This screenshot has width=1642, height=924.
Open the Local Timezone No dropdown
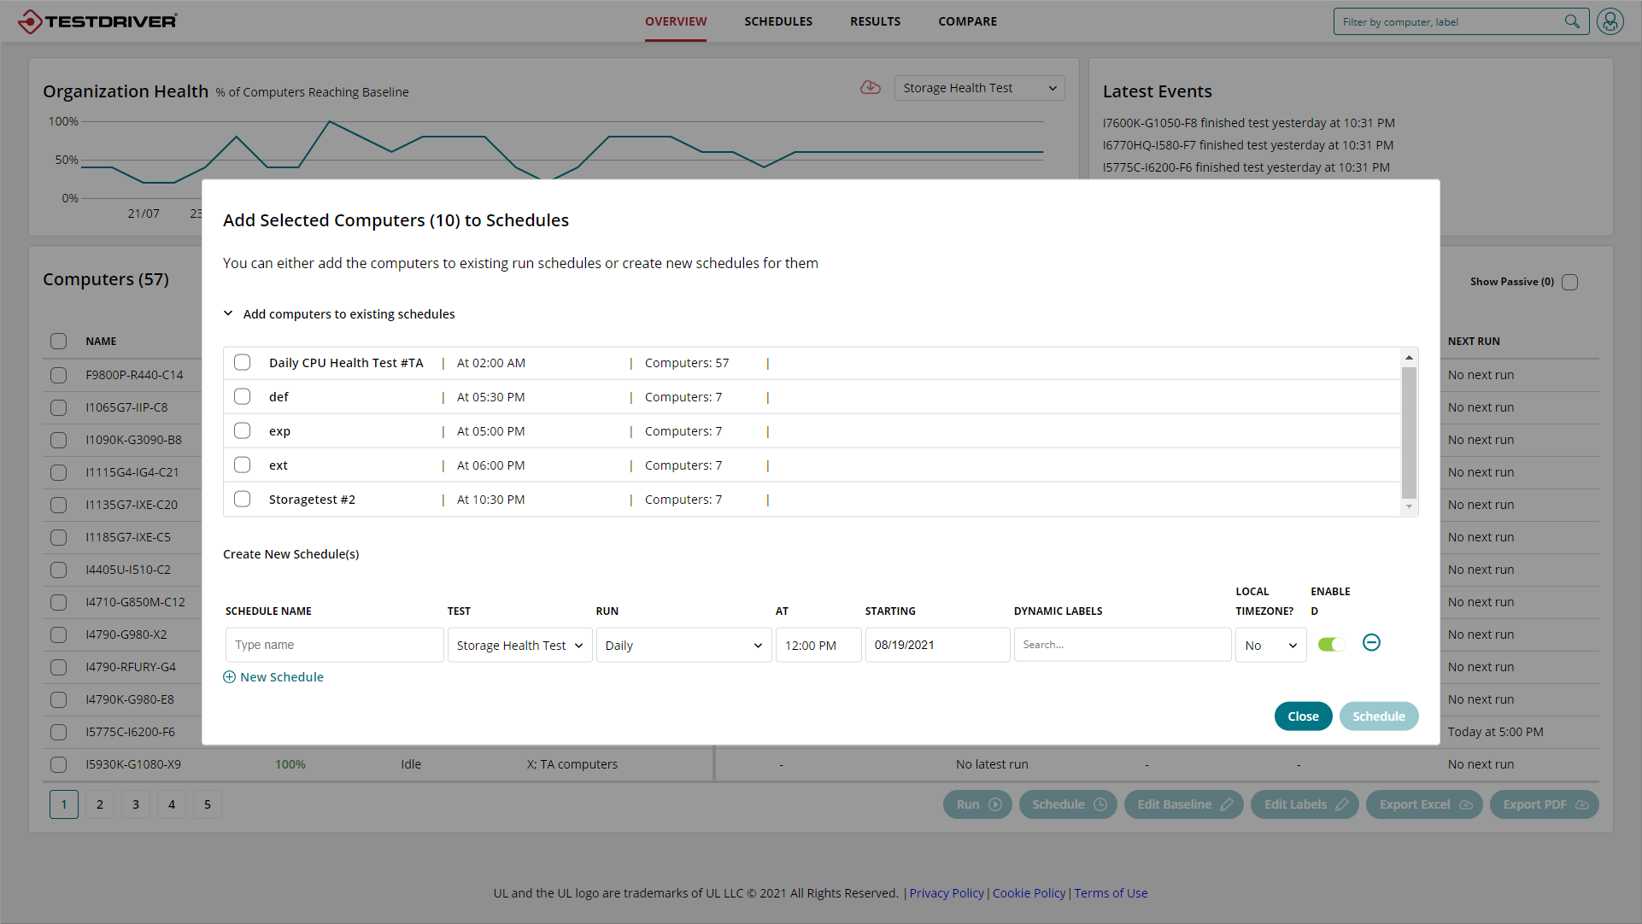point(1270,646)
